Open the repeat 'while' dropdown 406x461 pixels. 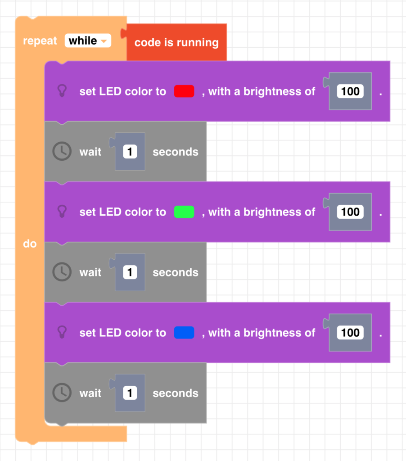pos(88,41)
